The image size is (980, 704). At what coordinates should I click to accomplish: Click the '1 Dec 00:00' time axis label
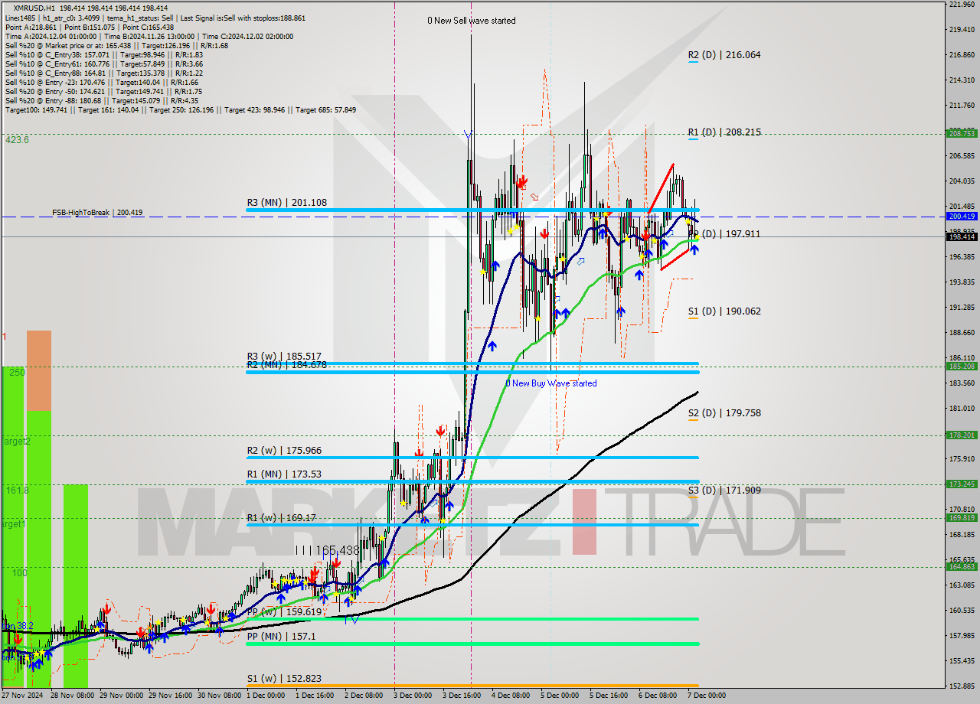(x=264, y=696)
